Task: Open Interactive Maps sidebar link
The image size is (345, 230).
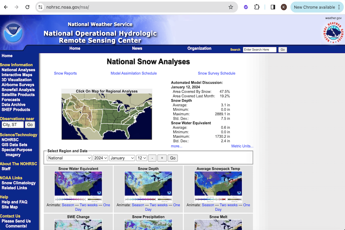Action: [17, 75]
